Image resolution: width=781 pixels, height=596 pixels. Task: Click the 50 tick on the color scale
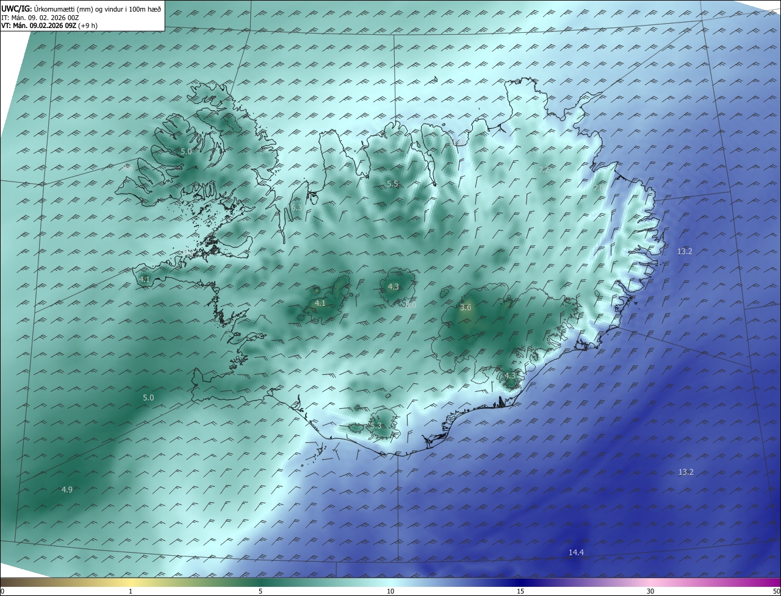[x=776, y=591]
